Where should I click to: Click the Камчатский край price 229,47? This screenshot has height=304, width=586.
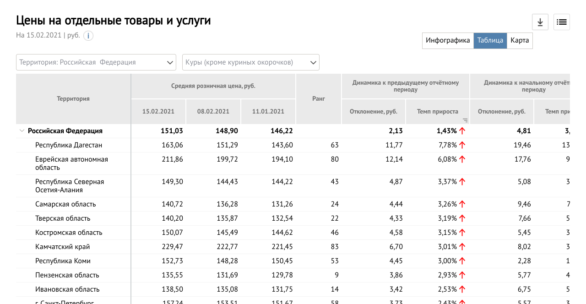(172, 247)
